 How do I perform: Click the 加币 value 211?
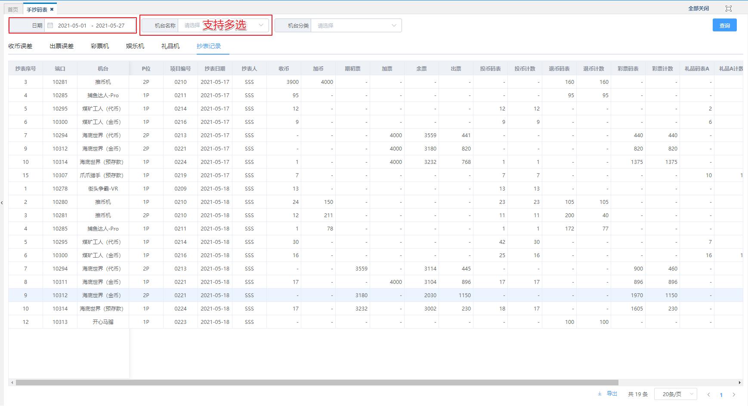pos(328,215)
